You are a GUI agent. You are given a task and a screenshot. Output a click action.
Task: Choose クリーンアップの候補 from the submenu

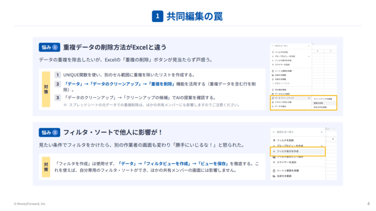[x=323, y=99]
